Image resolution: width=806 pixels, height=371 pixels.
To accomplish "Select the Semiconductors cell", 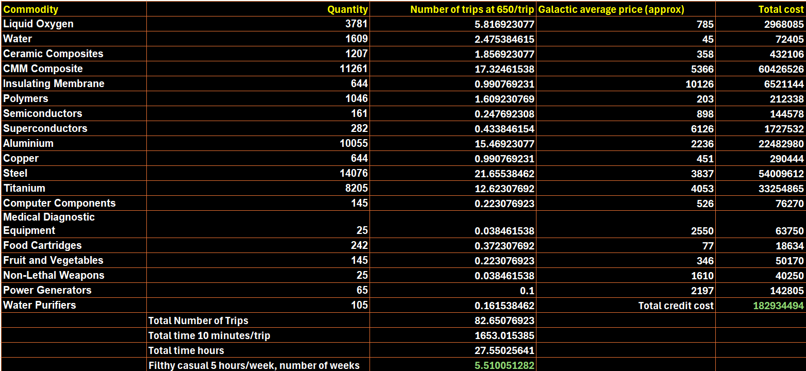I will (74, 113).
